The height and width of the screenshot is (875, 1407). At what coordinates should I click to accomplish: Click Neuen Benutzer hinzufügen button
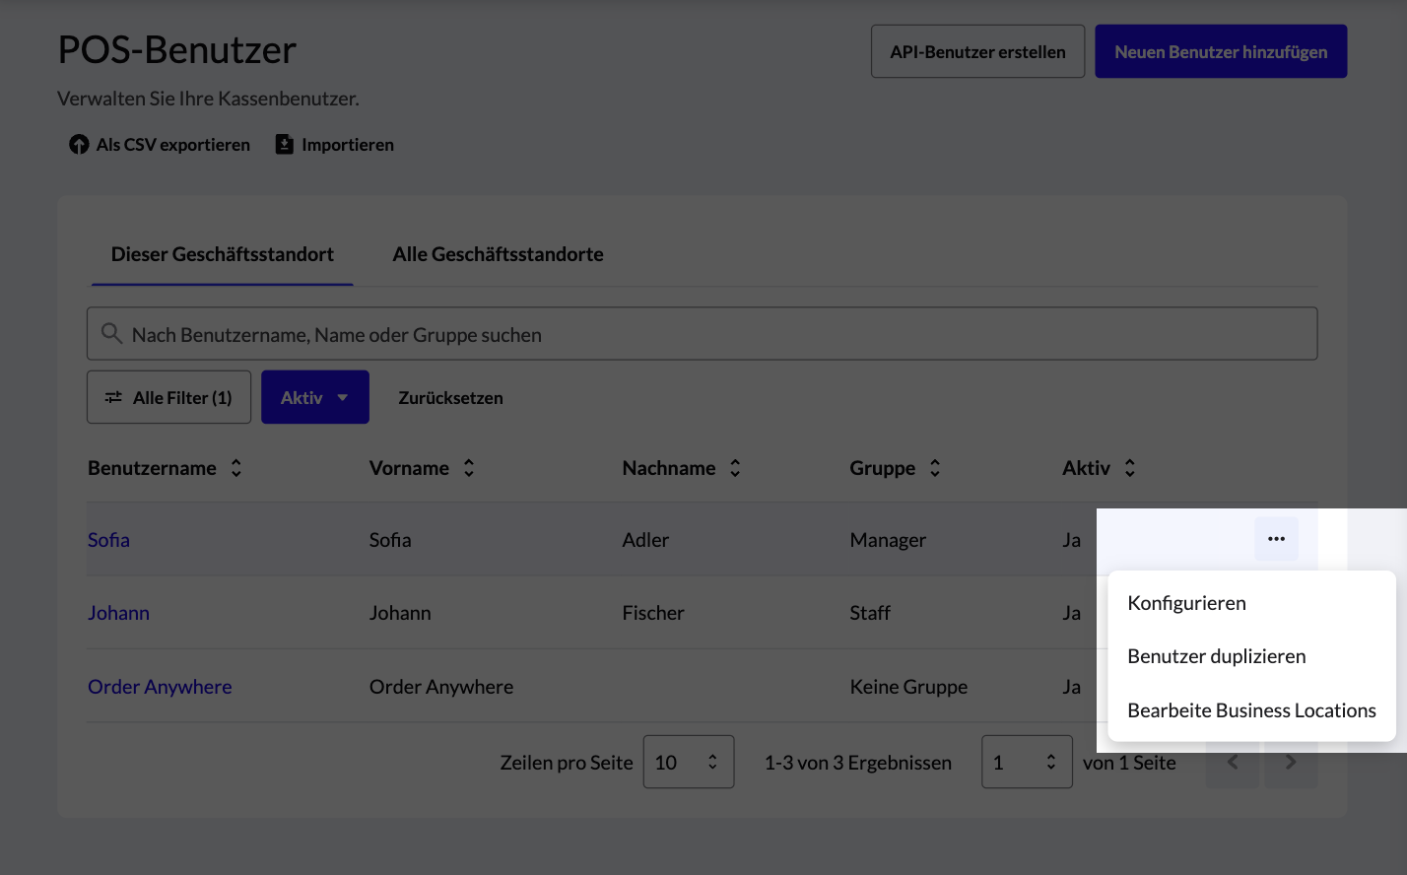(x=1221, y=51)
